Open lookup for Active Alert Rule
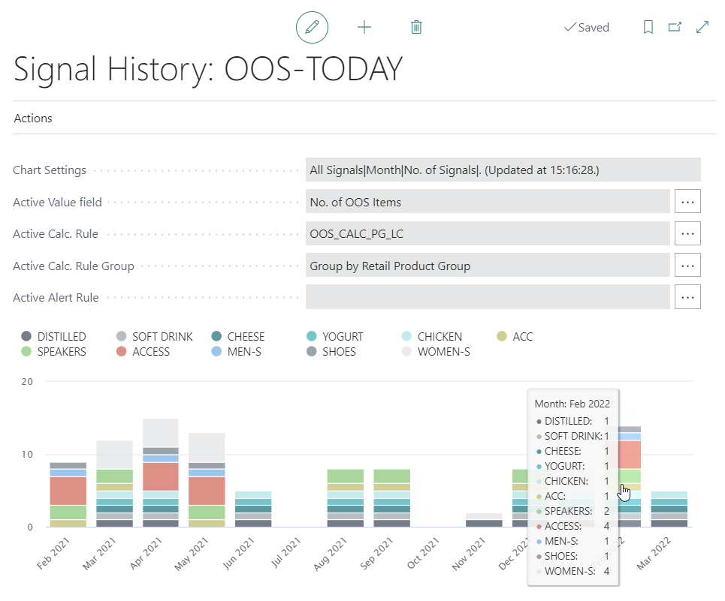The width and height of the screenshot is (725, 601). pos(687,297)
